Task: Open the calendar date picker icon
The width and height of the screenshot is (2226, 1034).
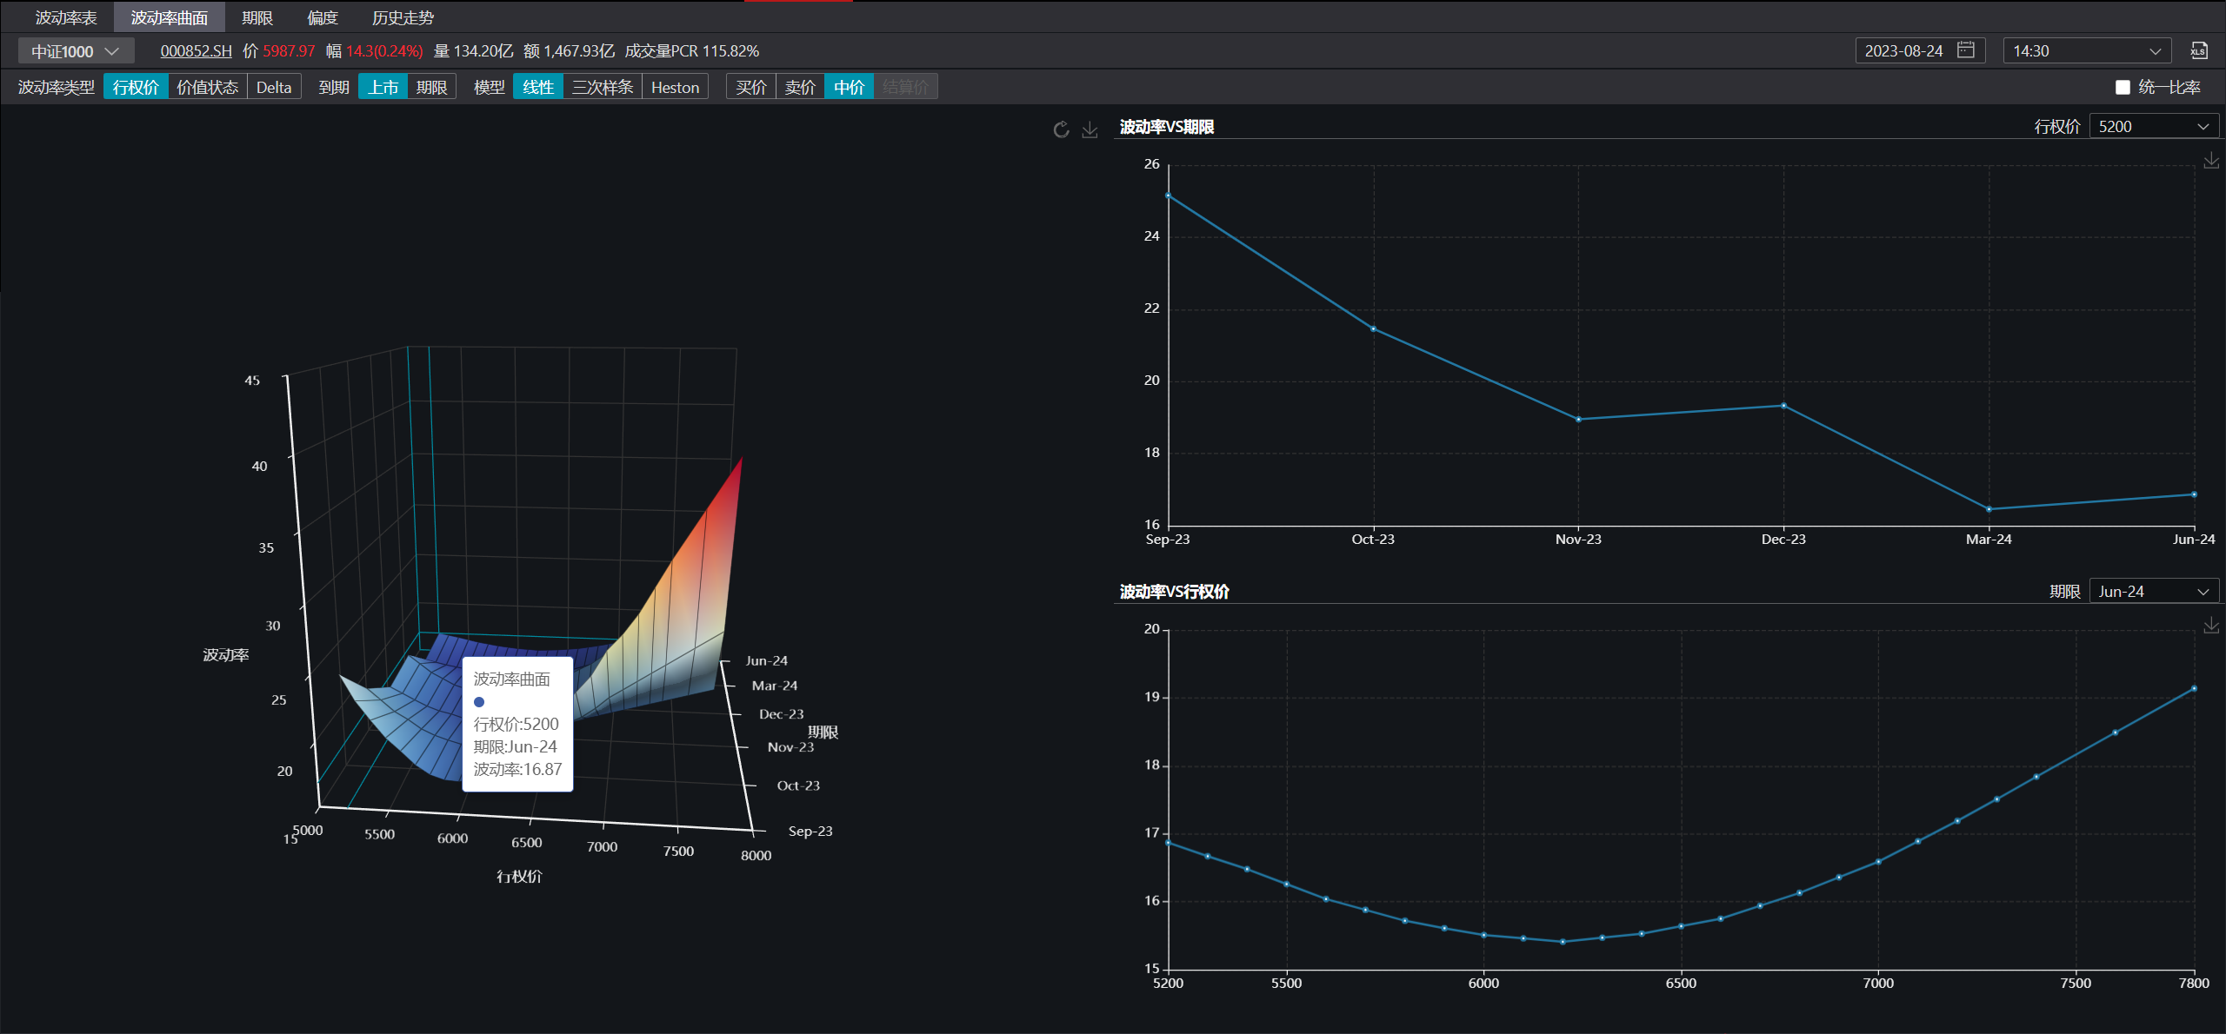Action: pyautogui.click(x=1966, y=50)
